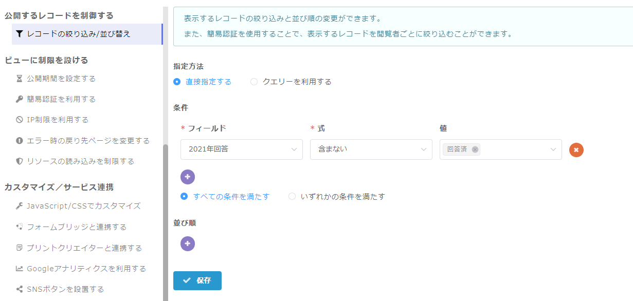633x301 pixels.
Task: Click the hourglass icon for 公開期間を設定する
Action: pos(20,79)
